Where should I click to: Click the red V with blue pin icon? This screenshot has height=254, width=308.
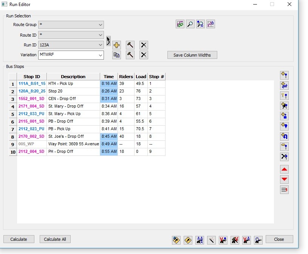coord(223,240)
